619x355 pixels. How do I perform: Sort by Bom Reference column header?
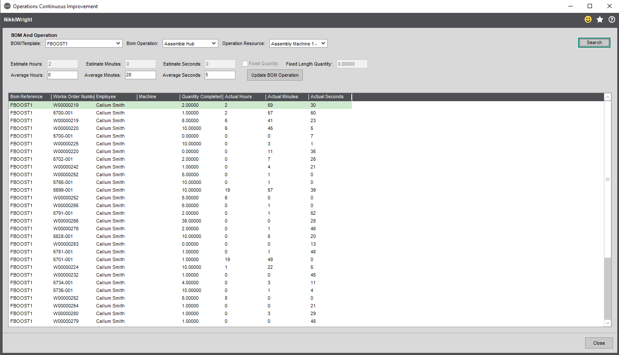click(x=30, y=97)
